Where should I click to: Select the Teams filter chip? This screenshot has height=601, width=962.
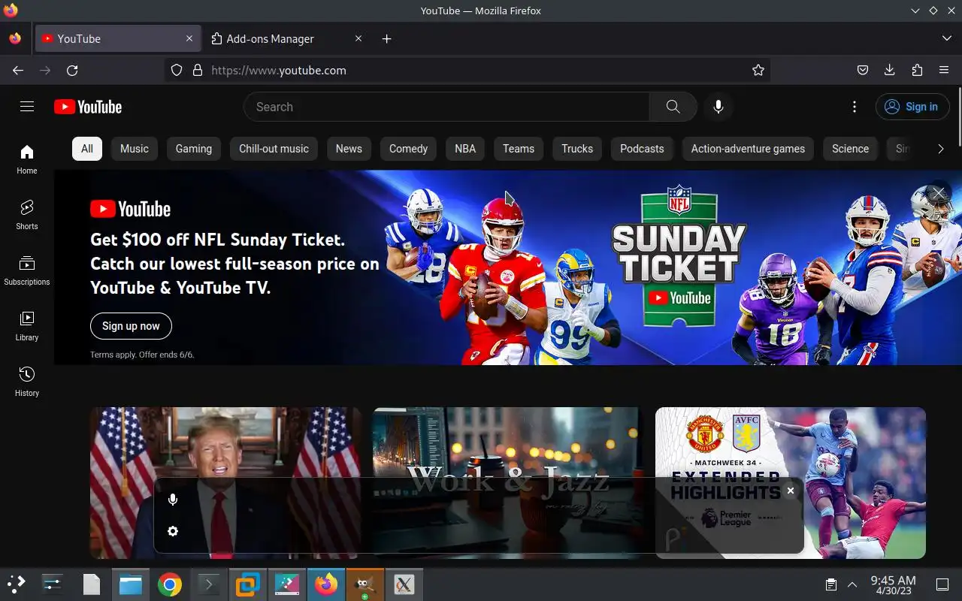point(519,149)
